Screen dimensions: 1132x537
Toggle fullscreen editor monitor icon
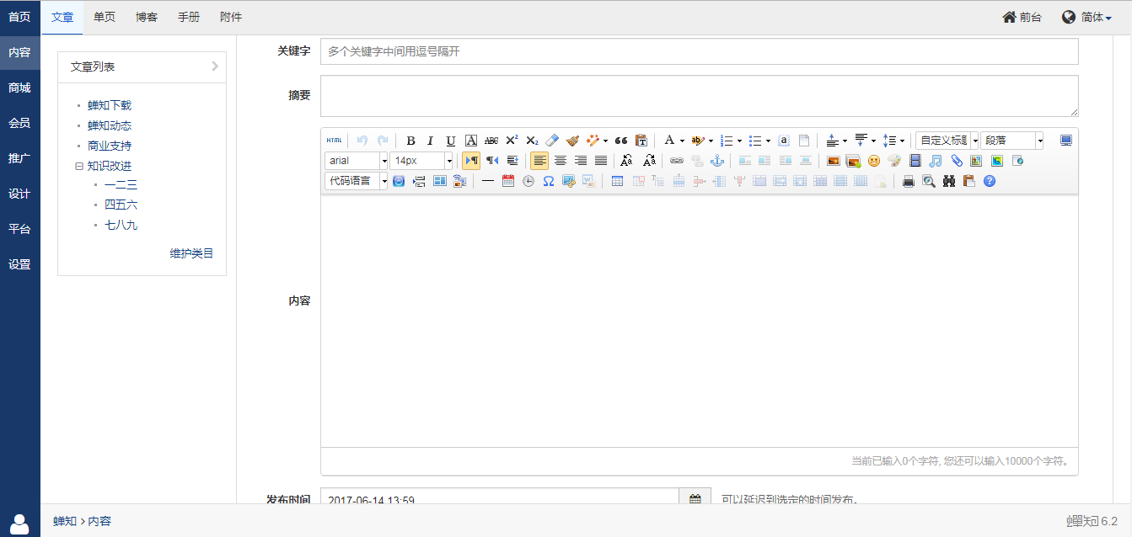click(1066, 141)
